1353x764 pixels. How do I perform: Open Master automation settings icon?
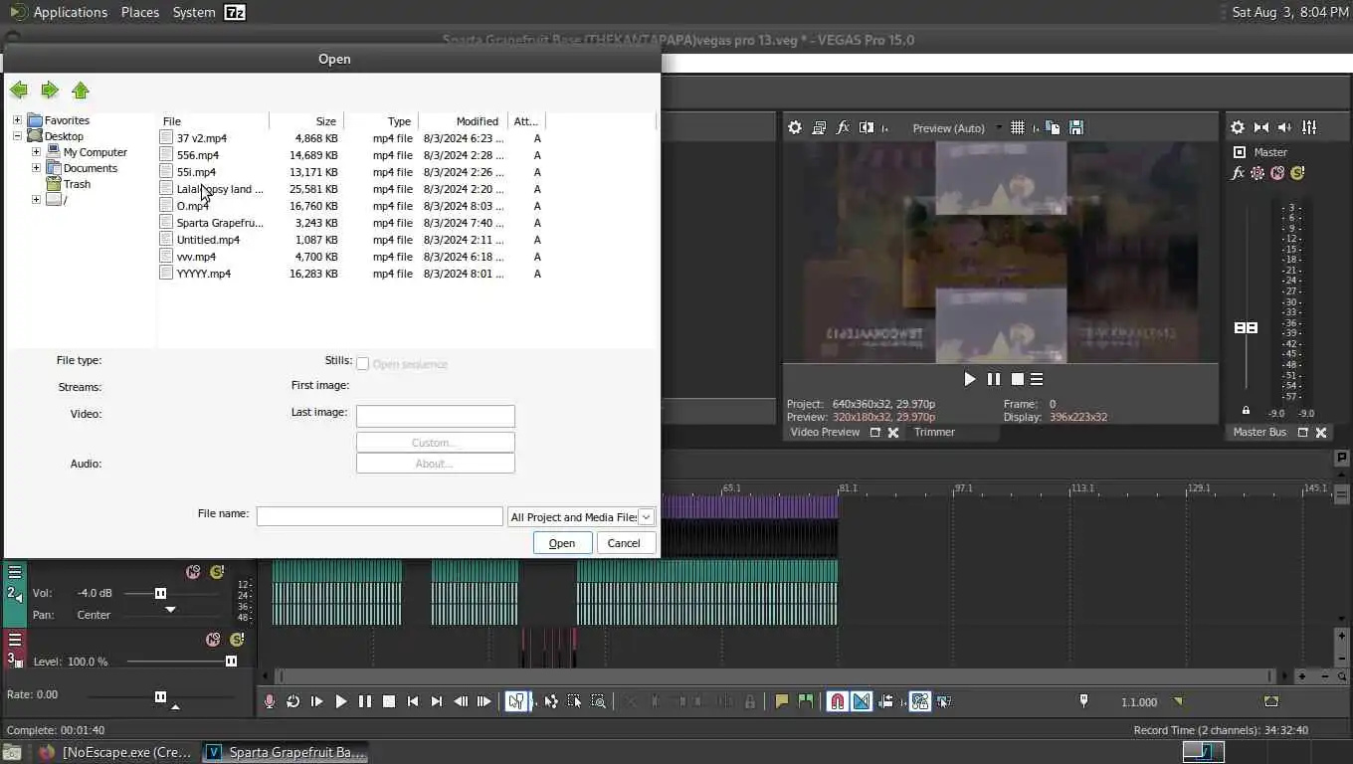[1257, 173]
